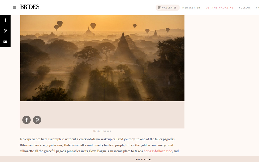The width and height of the screenshot is (259, 162).
Task: Click the Bagan balloon sunrise photo
Action: coord(102,58)
